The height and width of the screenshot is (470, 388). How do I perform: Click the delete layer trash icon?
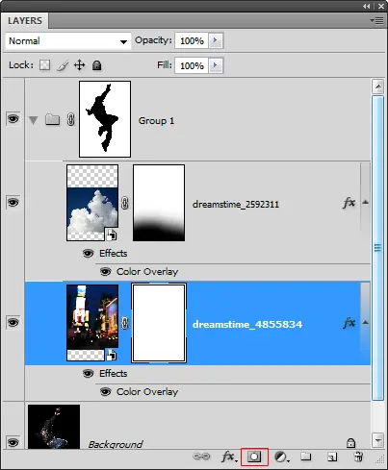[358, 457]
